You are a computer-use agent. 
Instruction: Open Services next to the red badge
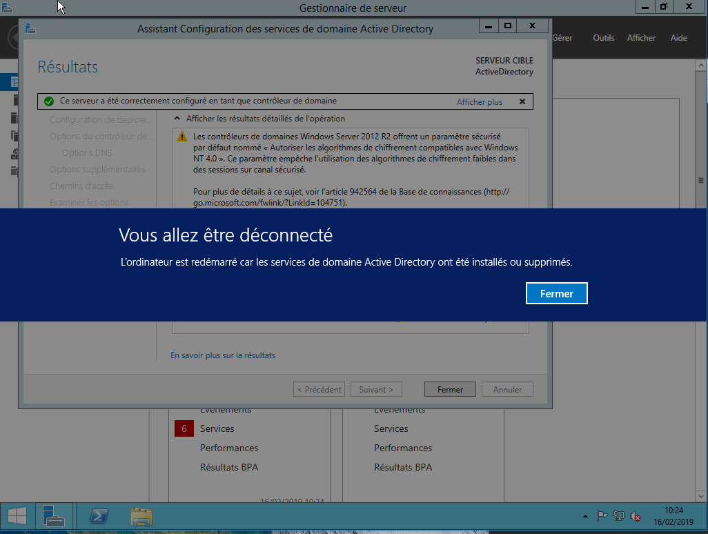click(x=217, y=429)
